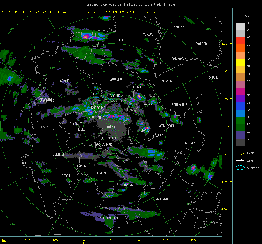Click the YELLAPUR city label

click(58, 154)
